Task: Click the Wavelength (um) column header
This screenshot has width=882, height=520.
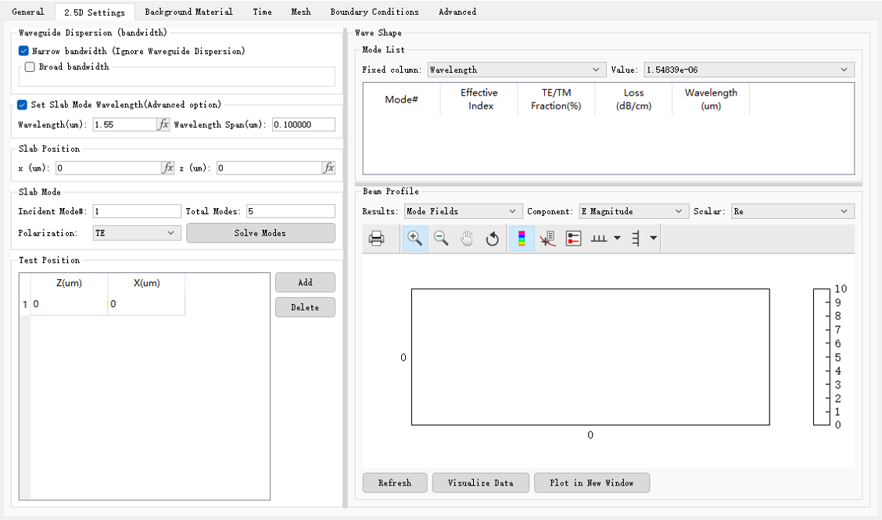Action: (x=711, y=99)
